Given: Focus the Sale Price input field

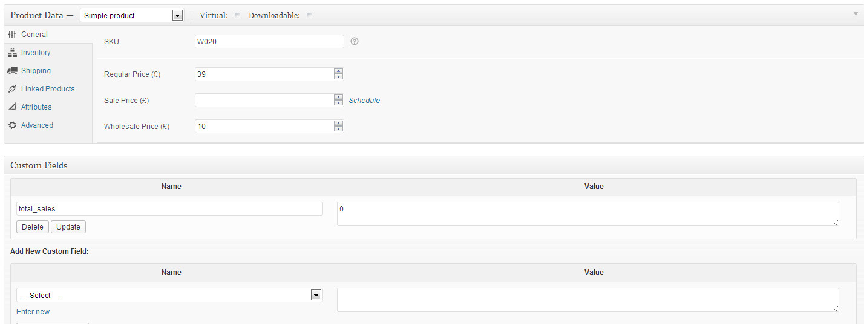Looking at the screenshot, I should 264,100.
